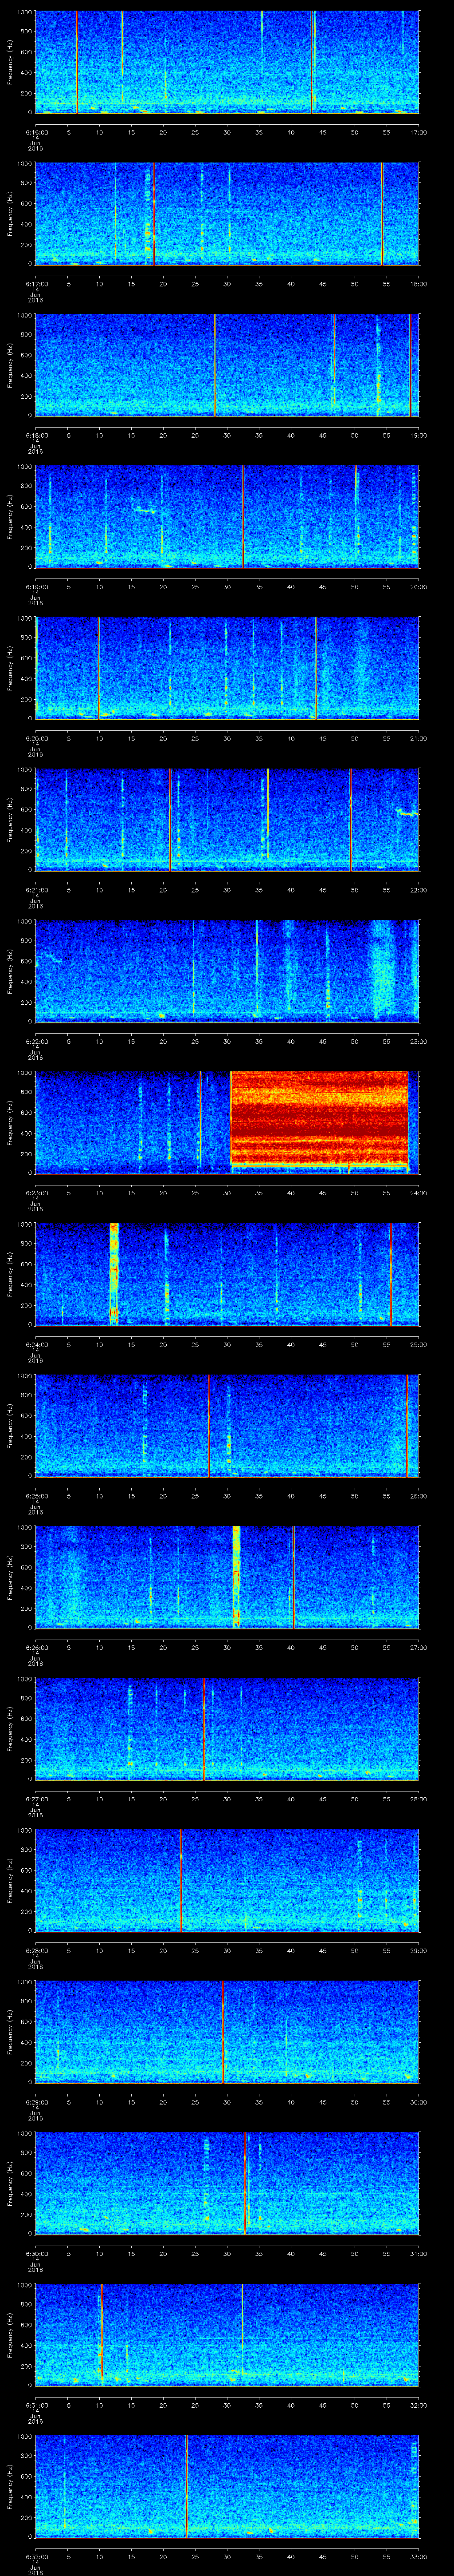Select the vertical line near 33 seconds in the 6:30 panel
Viewport: 454px width, 2576px height.
(246, 2182)
